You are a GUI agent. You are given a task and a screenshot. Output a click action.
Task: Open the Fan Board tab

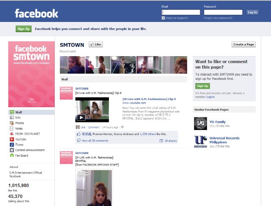tap(22, 155)
